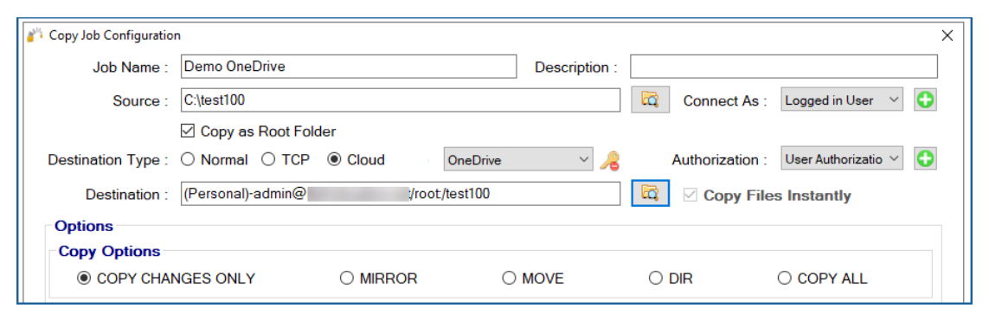Choose DIR copy option
The width and height of the screenshot is (989, 321).
coord(656,278)
